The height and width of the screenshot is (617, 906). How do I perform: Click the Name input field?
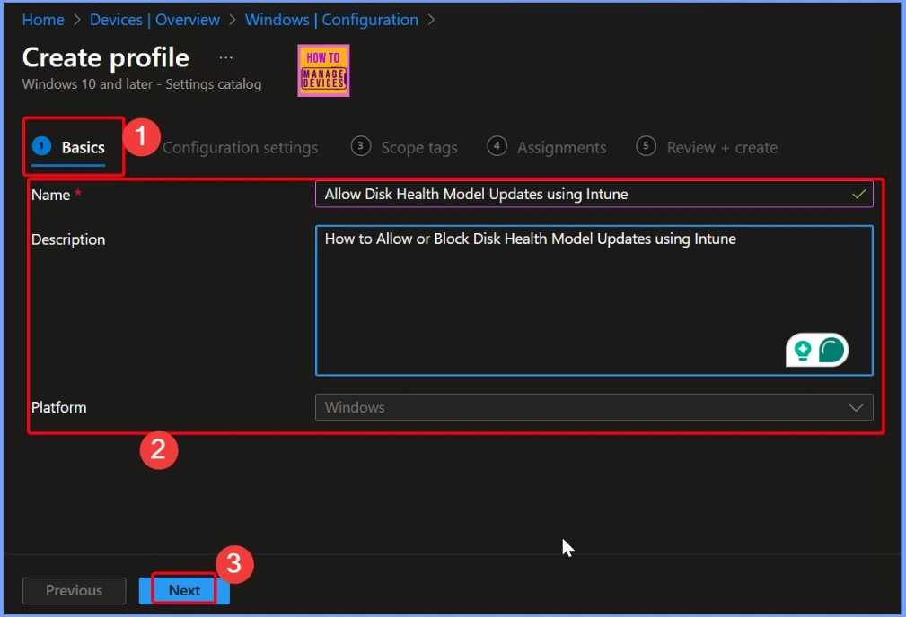click(594, 194)
